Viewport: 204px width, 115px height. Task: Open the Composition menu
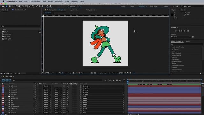(x=34, y=1)
